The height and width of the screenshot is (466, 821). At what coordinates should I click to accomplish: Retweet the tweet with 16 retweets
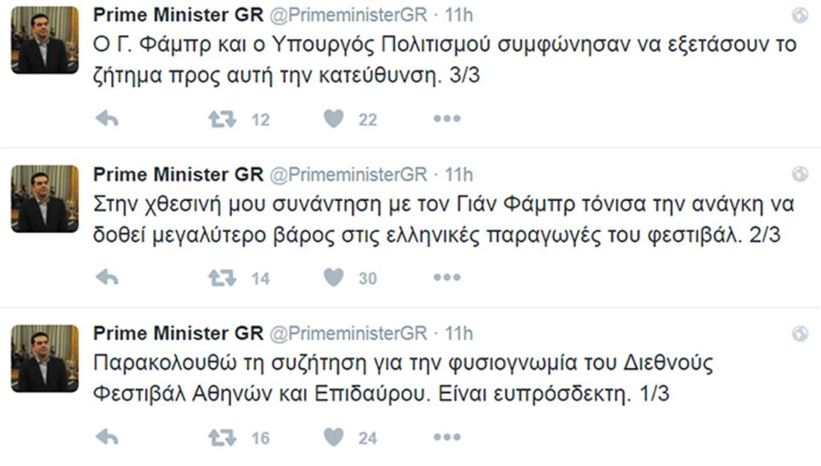click(x=222, y=437)
